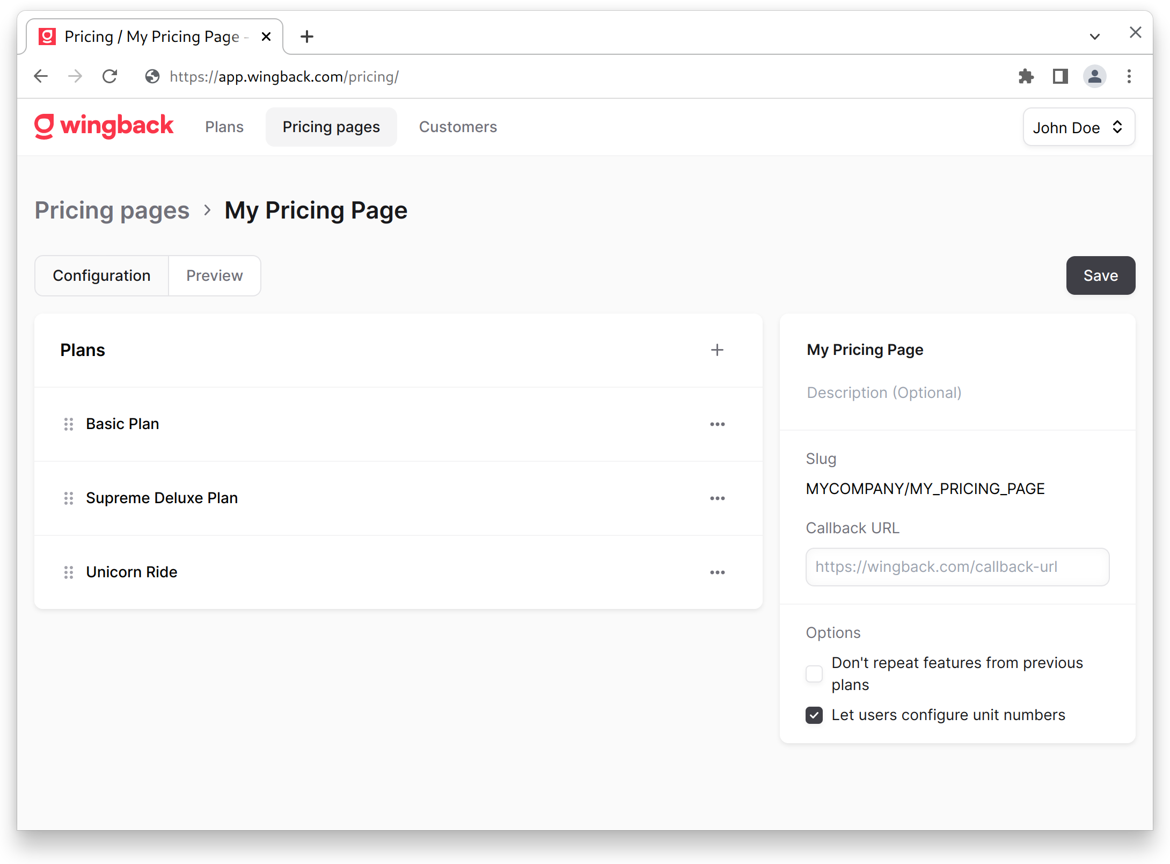Open options menu for Supreme Deluxe Plan

tap(718, 498)
